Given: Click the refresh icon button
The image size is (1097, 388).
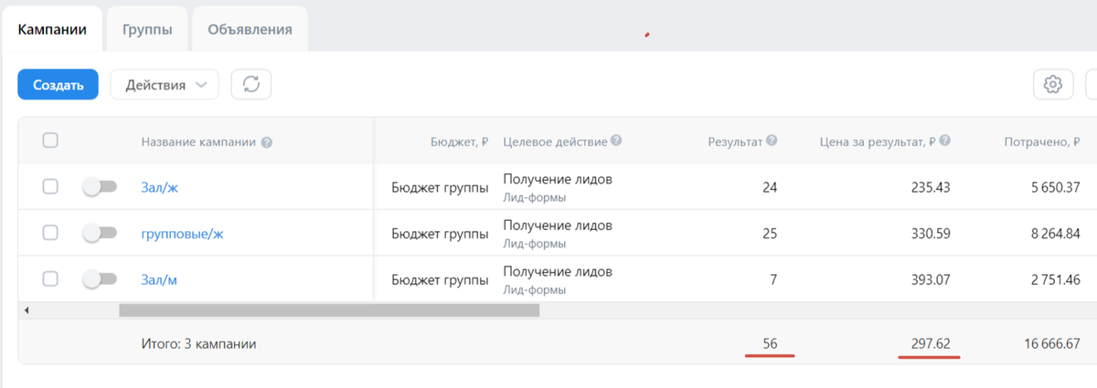Looking at the screenshot, I should click(251, 85).
